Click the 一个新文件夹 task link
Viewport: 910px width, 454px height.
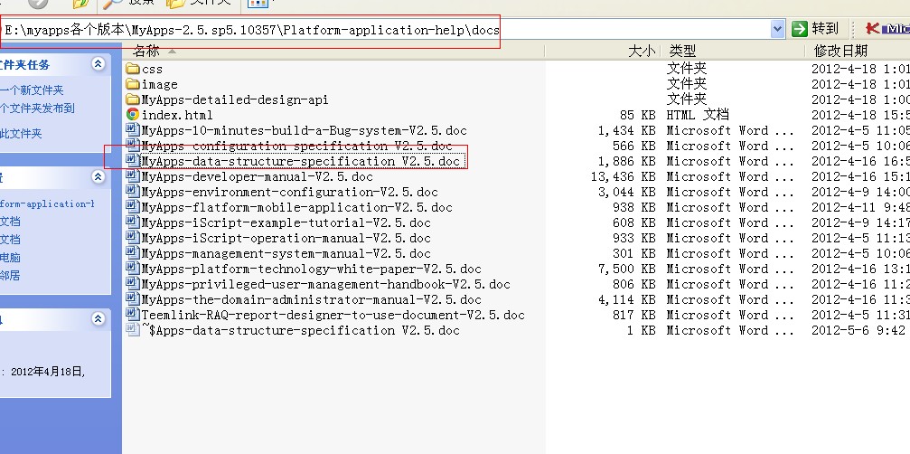[32, 90]
